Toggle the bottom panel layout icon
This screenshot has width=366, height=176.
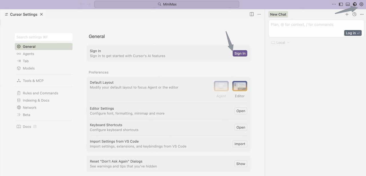click(x=348, y=4)
